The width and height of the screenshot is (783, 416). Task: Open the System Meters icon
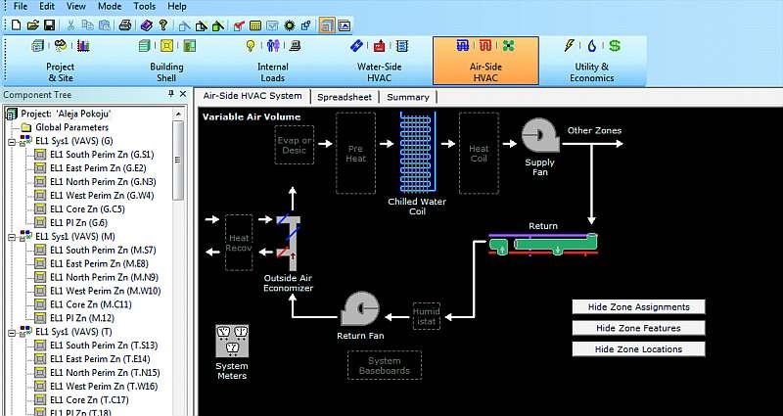(232, 341)
